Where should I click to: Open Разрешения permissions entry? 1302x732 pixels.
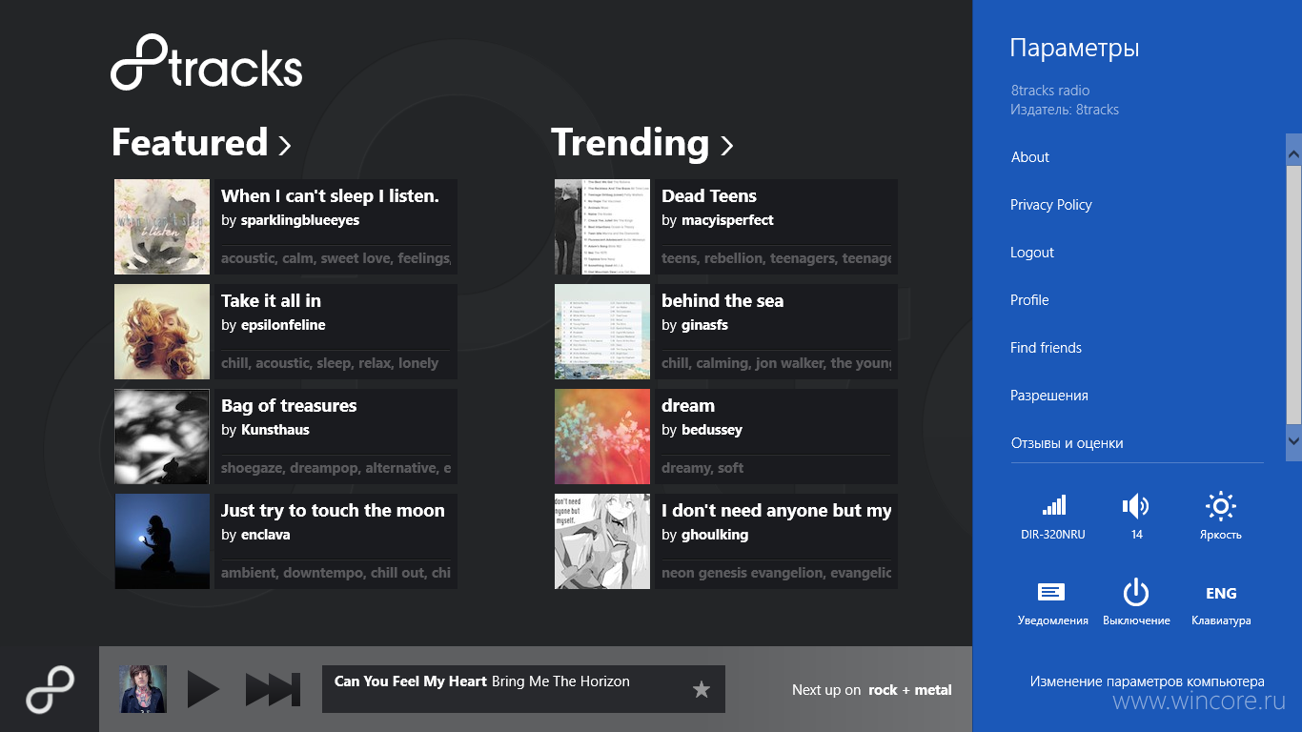(1048, 396)
